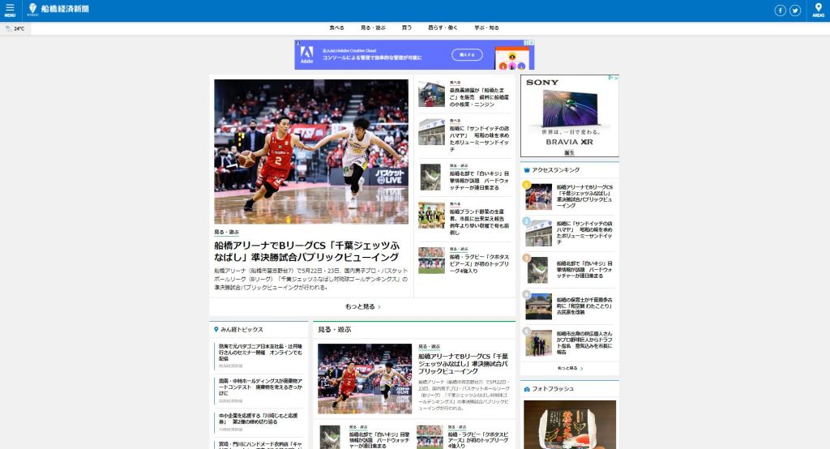This screenshot has width=830, height=449.
Task: Close the Sony BRAVIA ad via X icon
Action: (615, 79)
